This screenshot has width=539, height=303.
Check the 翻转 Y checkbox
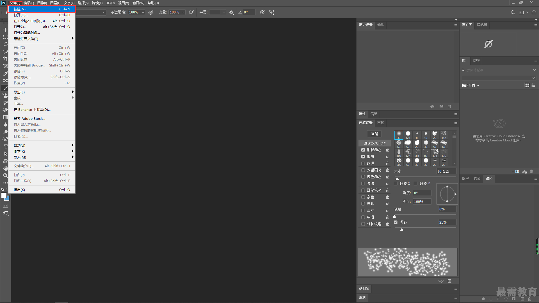[416, 184]
